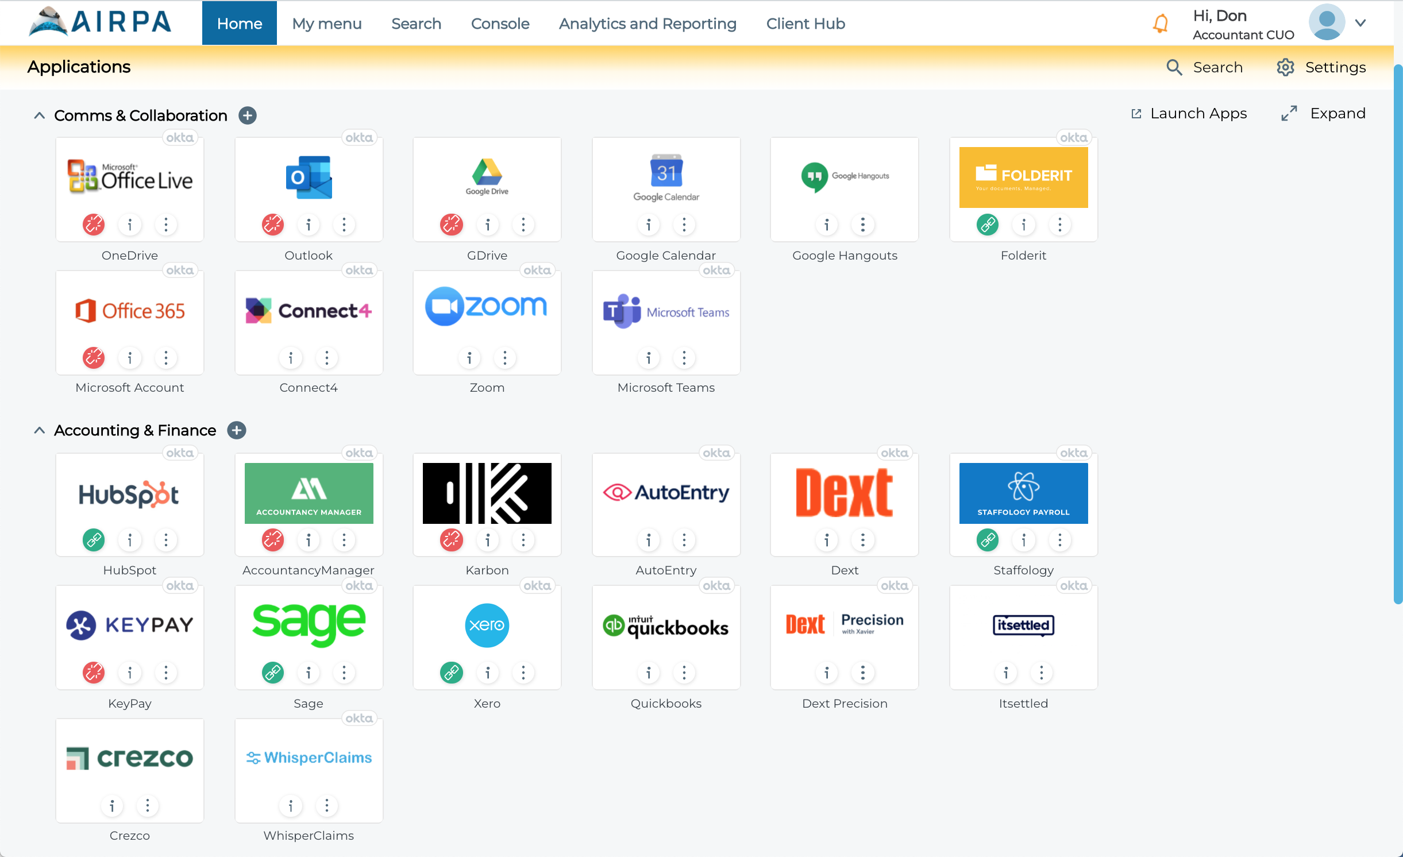This screenshot has width=1403, height=857.
Task: Open Client Hub
Action: pos(806,23)
